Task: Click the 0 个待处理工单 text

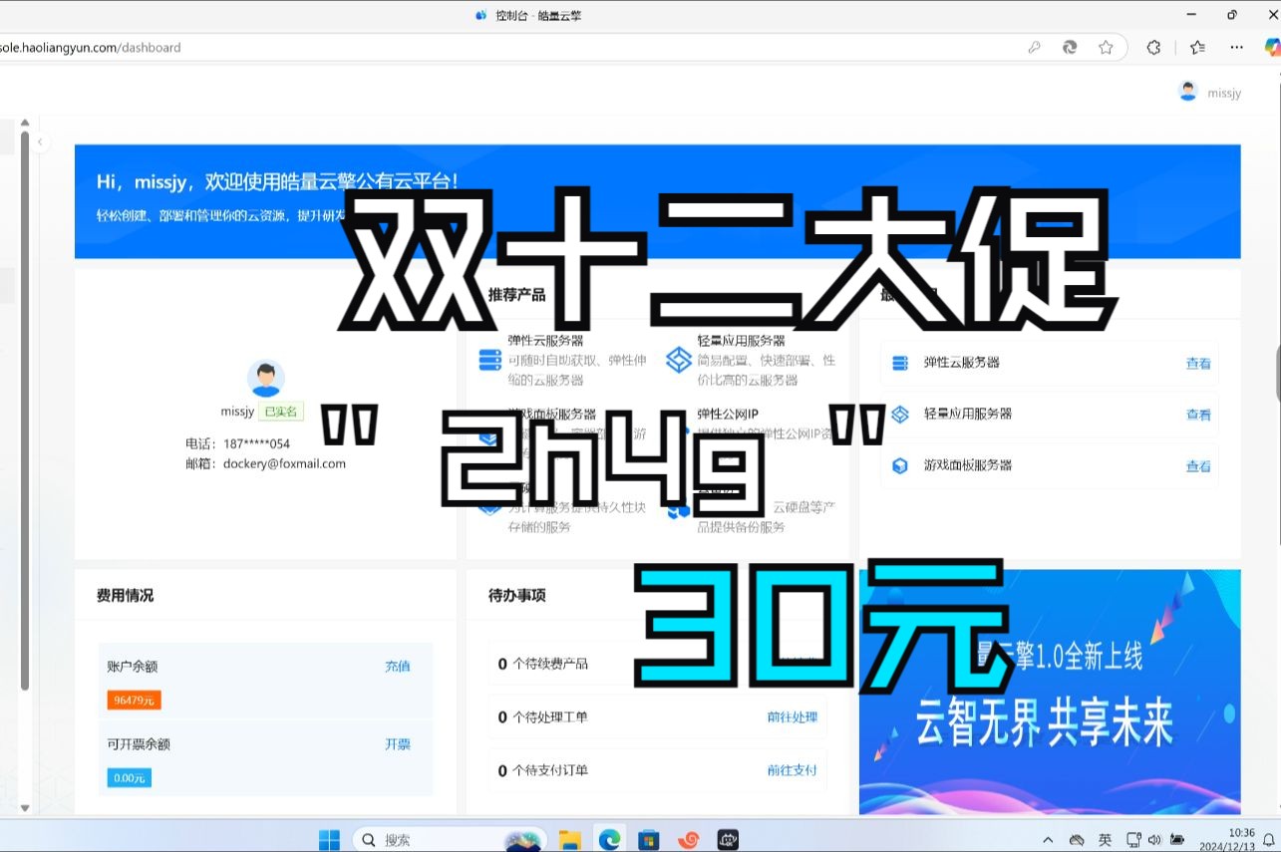Action: tap(543, 716)
